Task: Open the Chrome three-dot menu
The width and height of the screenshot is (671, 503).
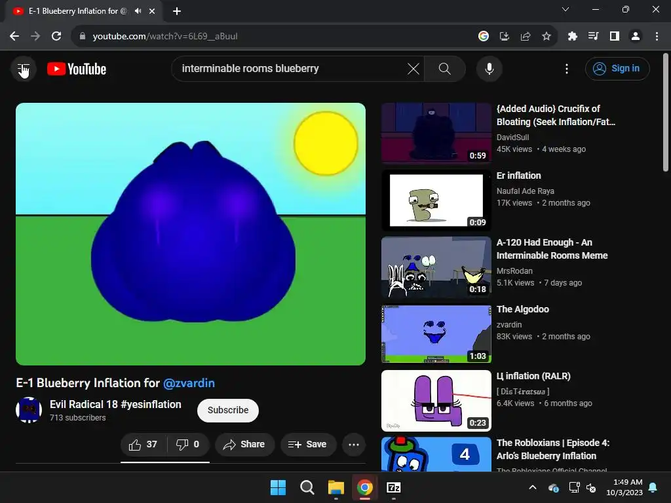Action: 657,37
